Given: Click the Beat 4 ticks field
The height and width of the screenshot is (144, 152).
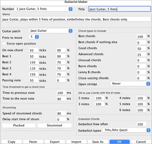Looking at the screenshot, I should pos(34,74).
